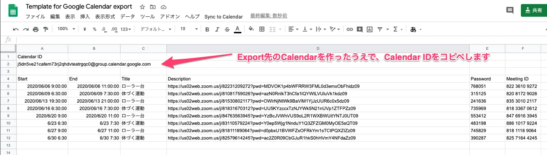
Task: Insert a chart from toolbar
Action: (369, 29)
